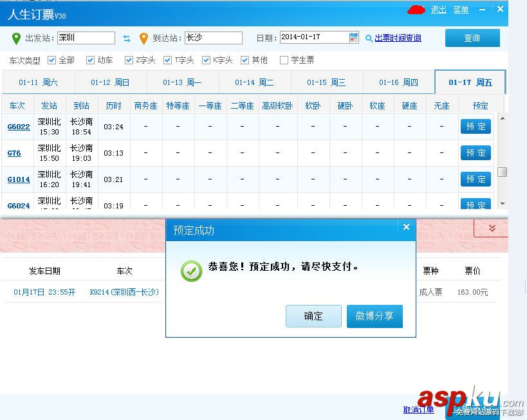Click the 硬卧 column header
This screenshot has width=527, height=420.
pos(345,105)
